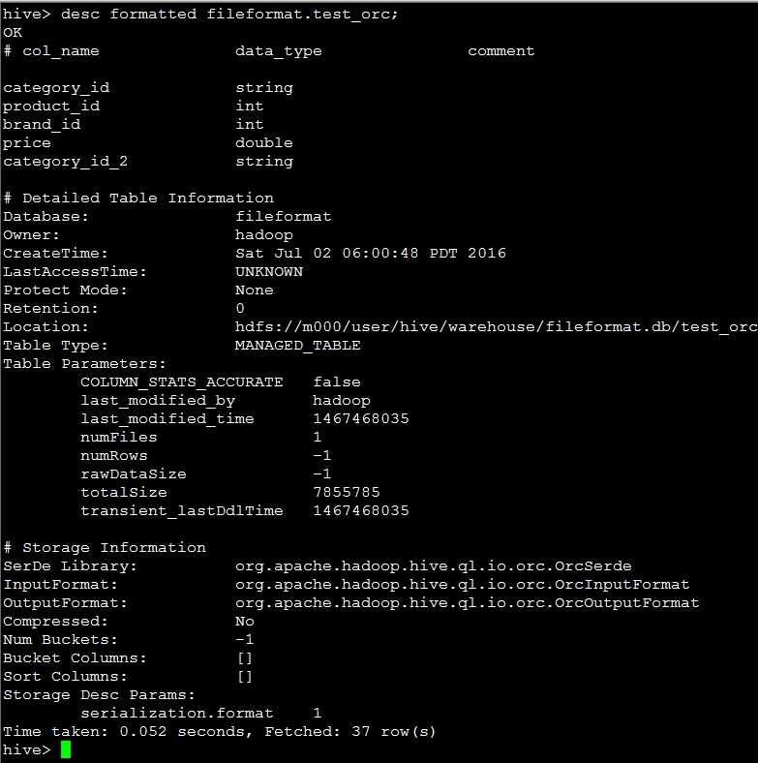The height and width of the screenshot is (763, 758).
Task: Click the 'Owner:' label
Action: click(31, 235)
